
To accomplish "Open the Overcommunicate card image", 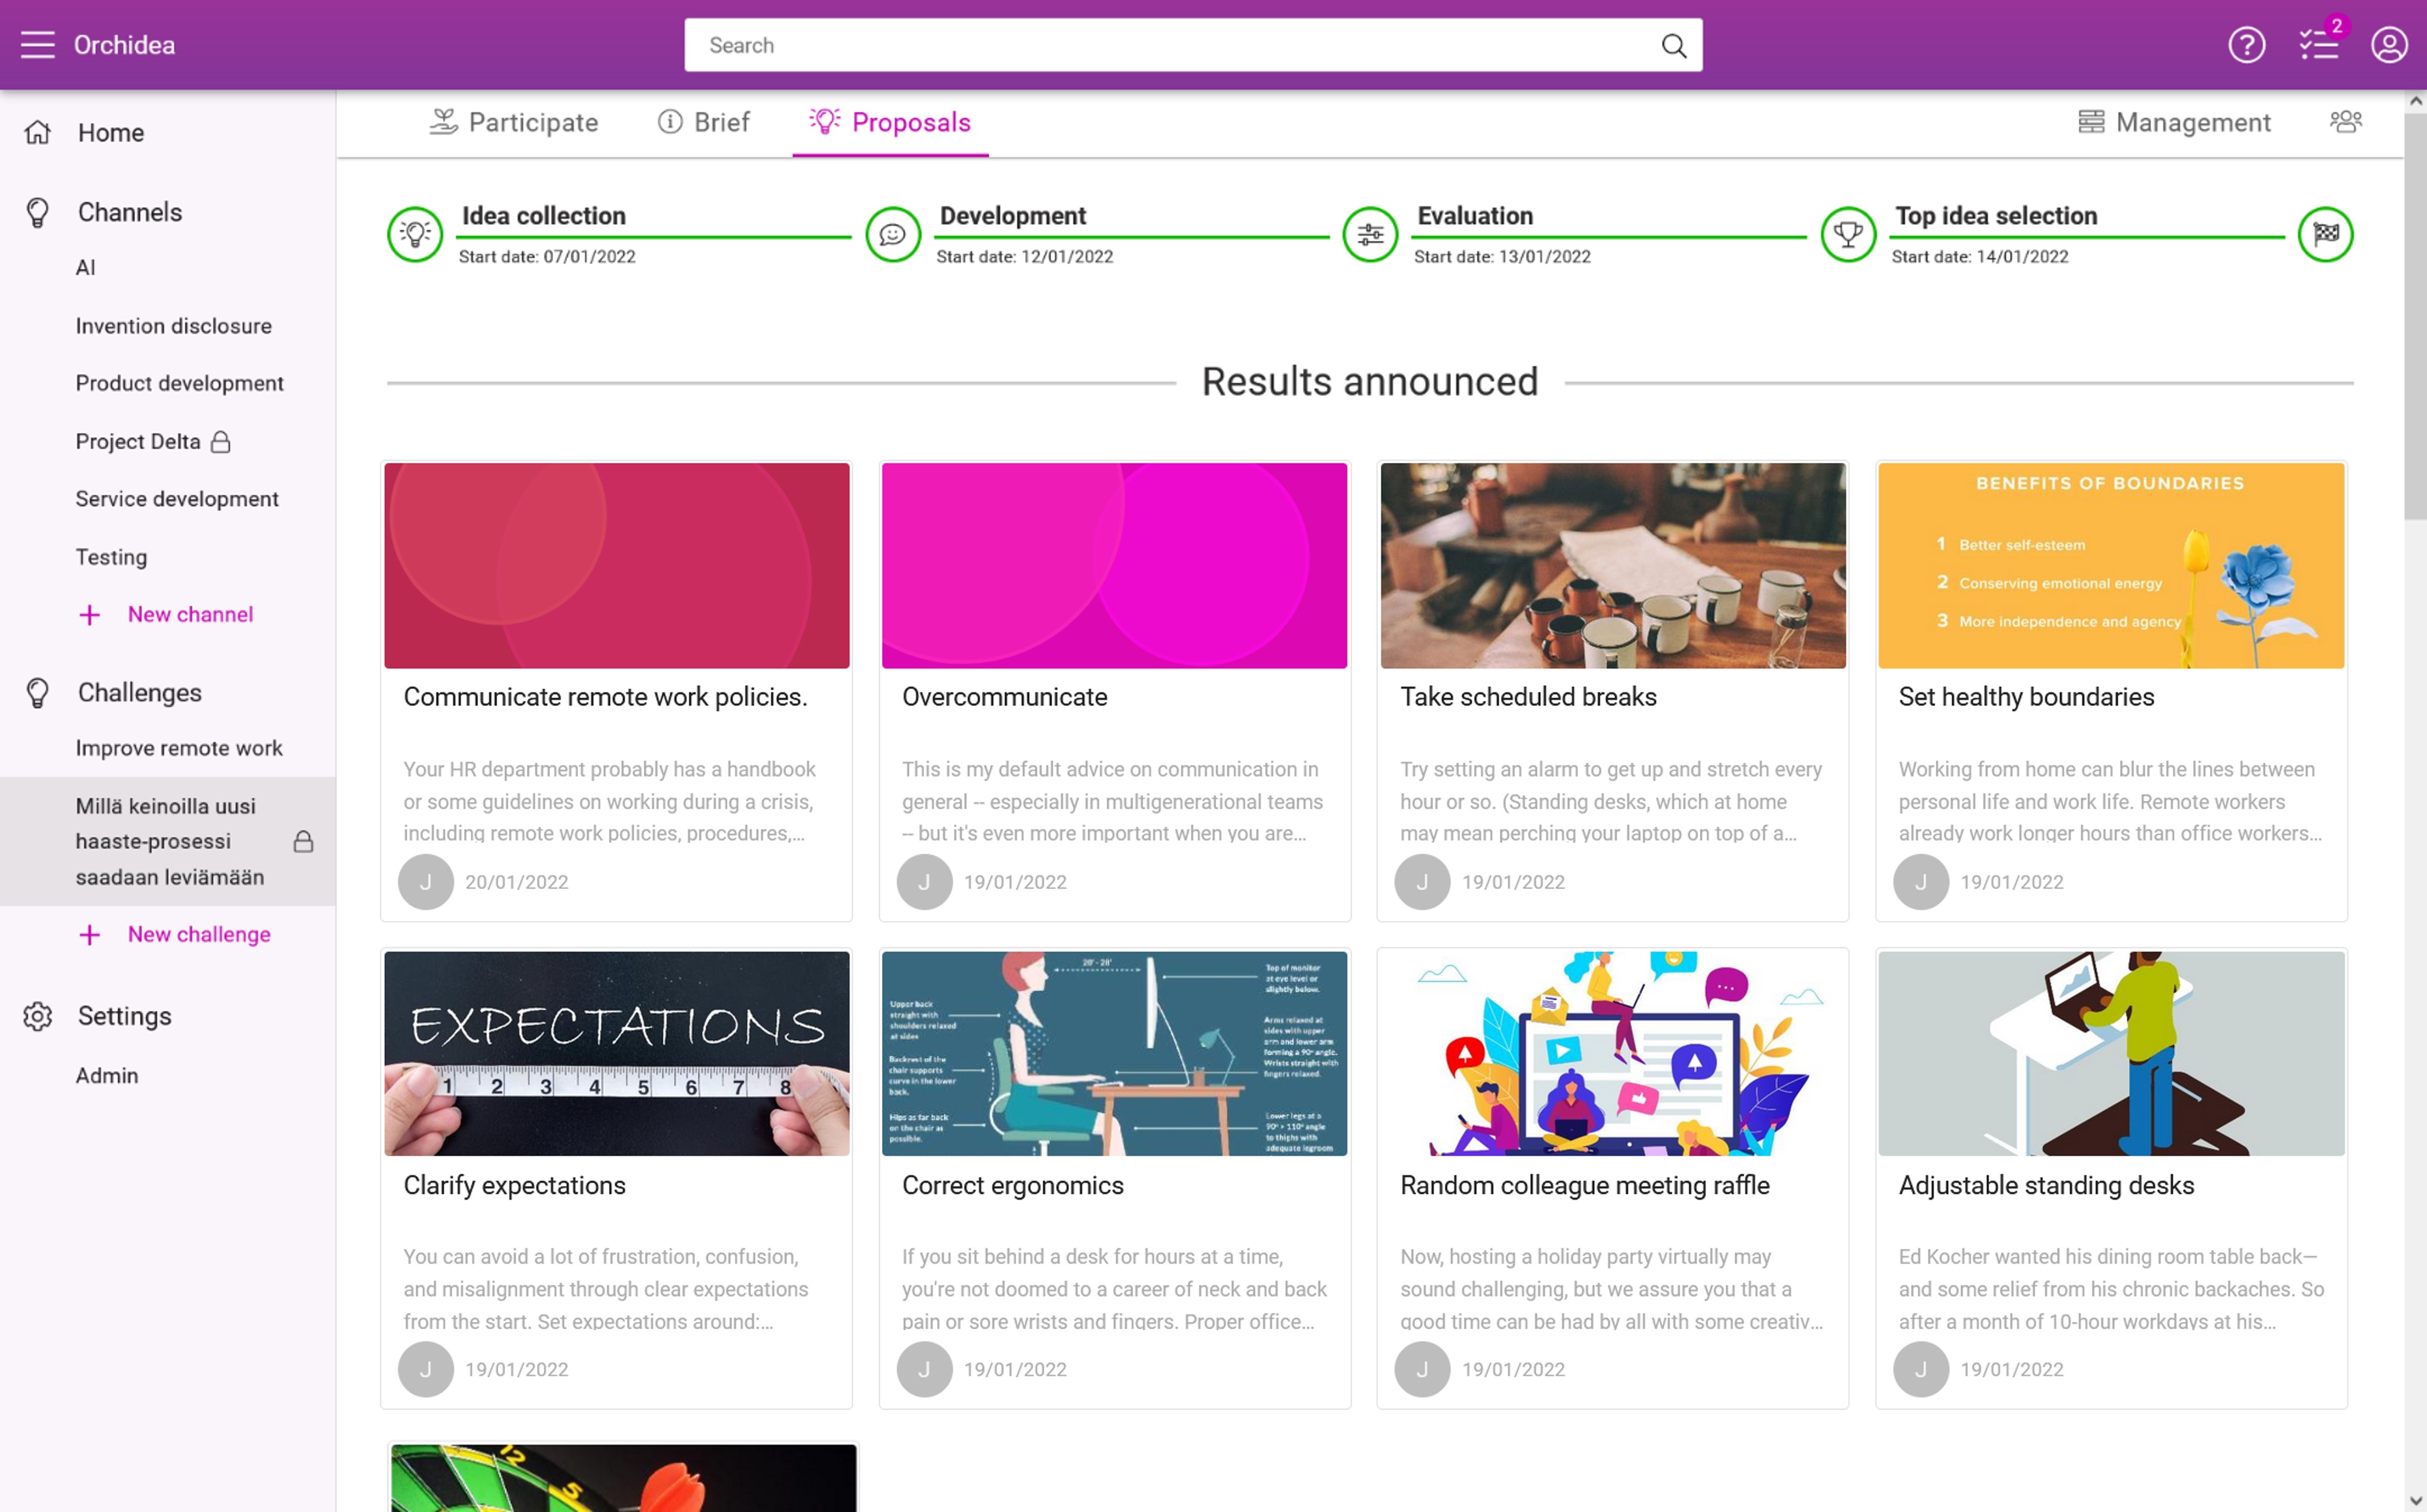I will (1114, 565).
